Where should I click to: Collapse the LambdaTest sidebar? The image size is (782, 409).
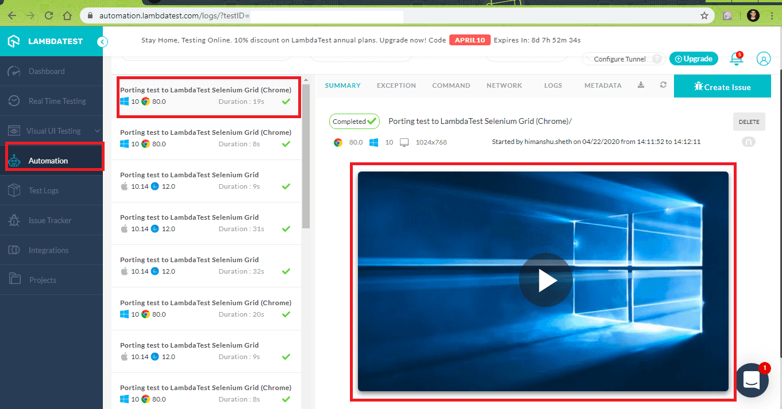(x=102, y=42)
